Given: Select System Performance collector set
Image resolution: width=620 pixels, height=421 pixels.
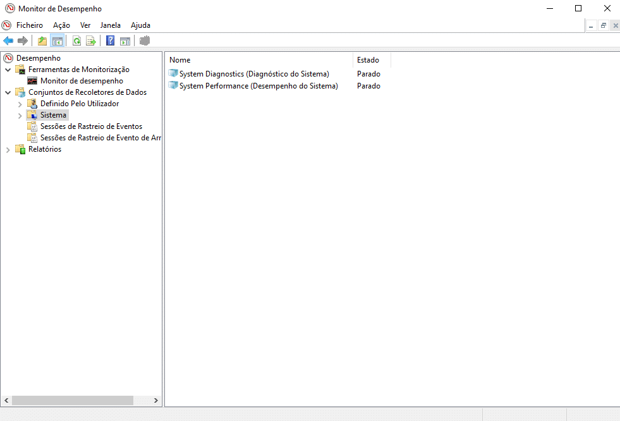Looking at the screenshot, I should [x=258, y=86].
